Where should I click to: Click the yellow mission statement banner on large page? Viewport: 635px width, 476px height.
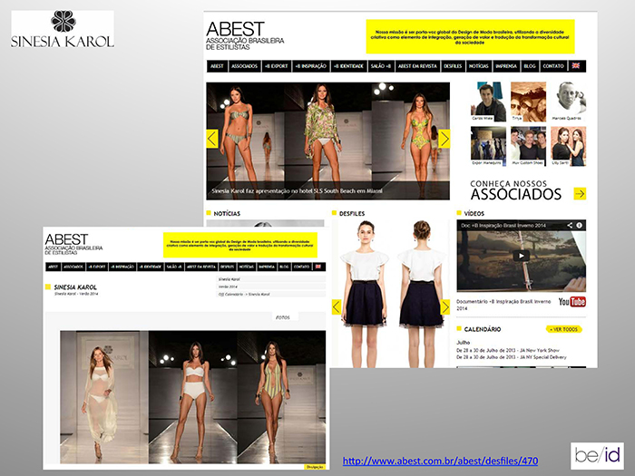coord(470,36)
